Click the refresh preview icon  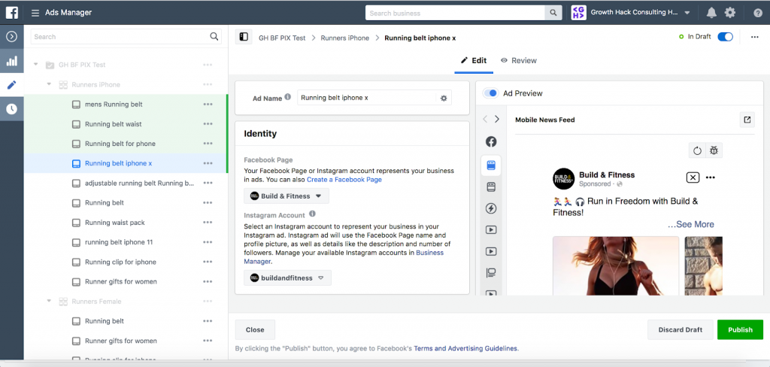697,151
